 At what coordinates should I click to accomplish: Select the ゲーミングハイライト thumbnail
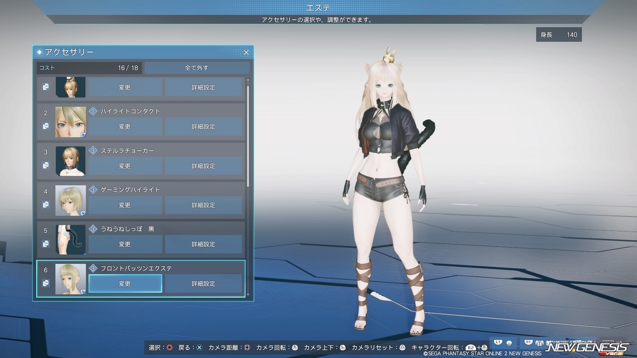coord(71,200)
